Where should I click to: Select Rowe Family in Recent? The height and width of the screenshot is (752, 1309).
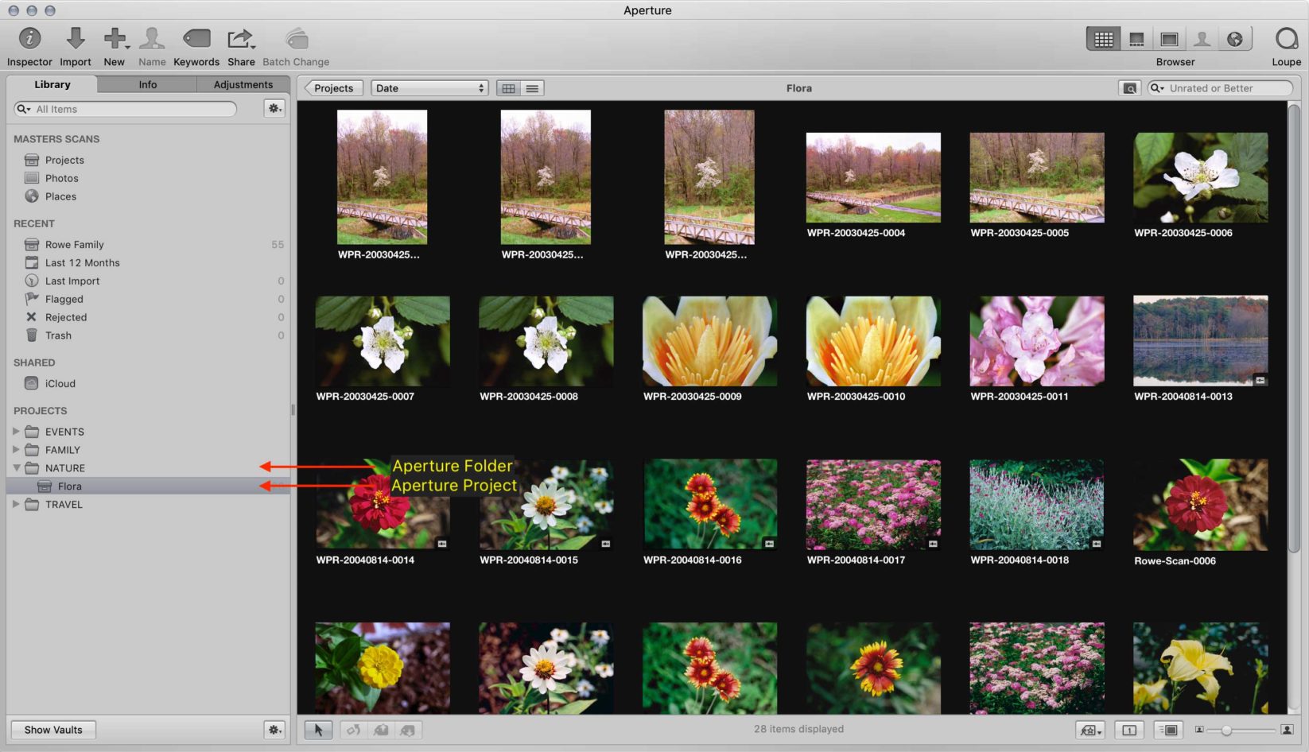(75, 244)
